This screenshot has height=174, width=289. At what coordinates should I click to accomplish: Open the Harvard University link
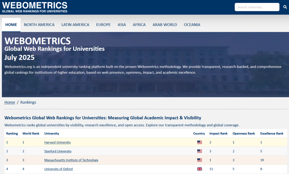click(x=58, y=143)
